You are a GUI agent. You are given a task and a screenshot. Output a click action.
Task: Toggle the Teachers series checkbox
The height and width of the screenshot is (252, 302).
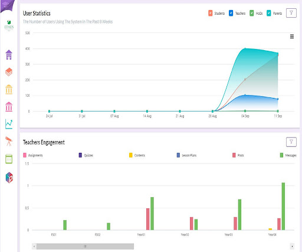tap(231, 13)
